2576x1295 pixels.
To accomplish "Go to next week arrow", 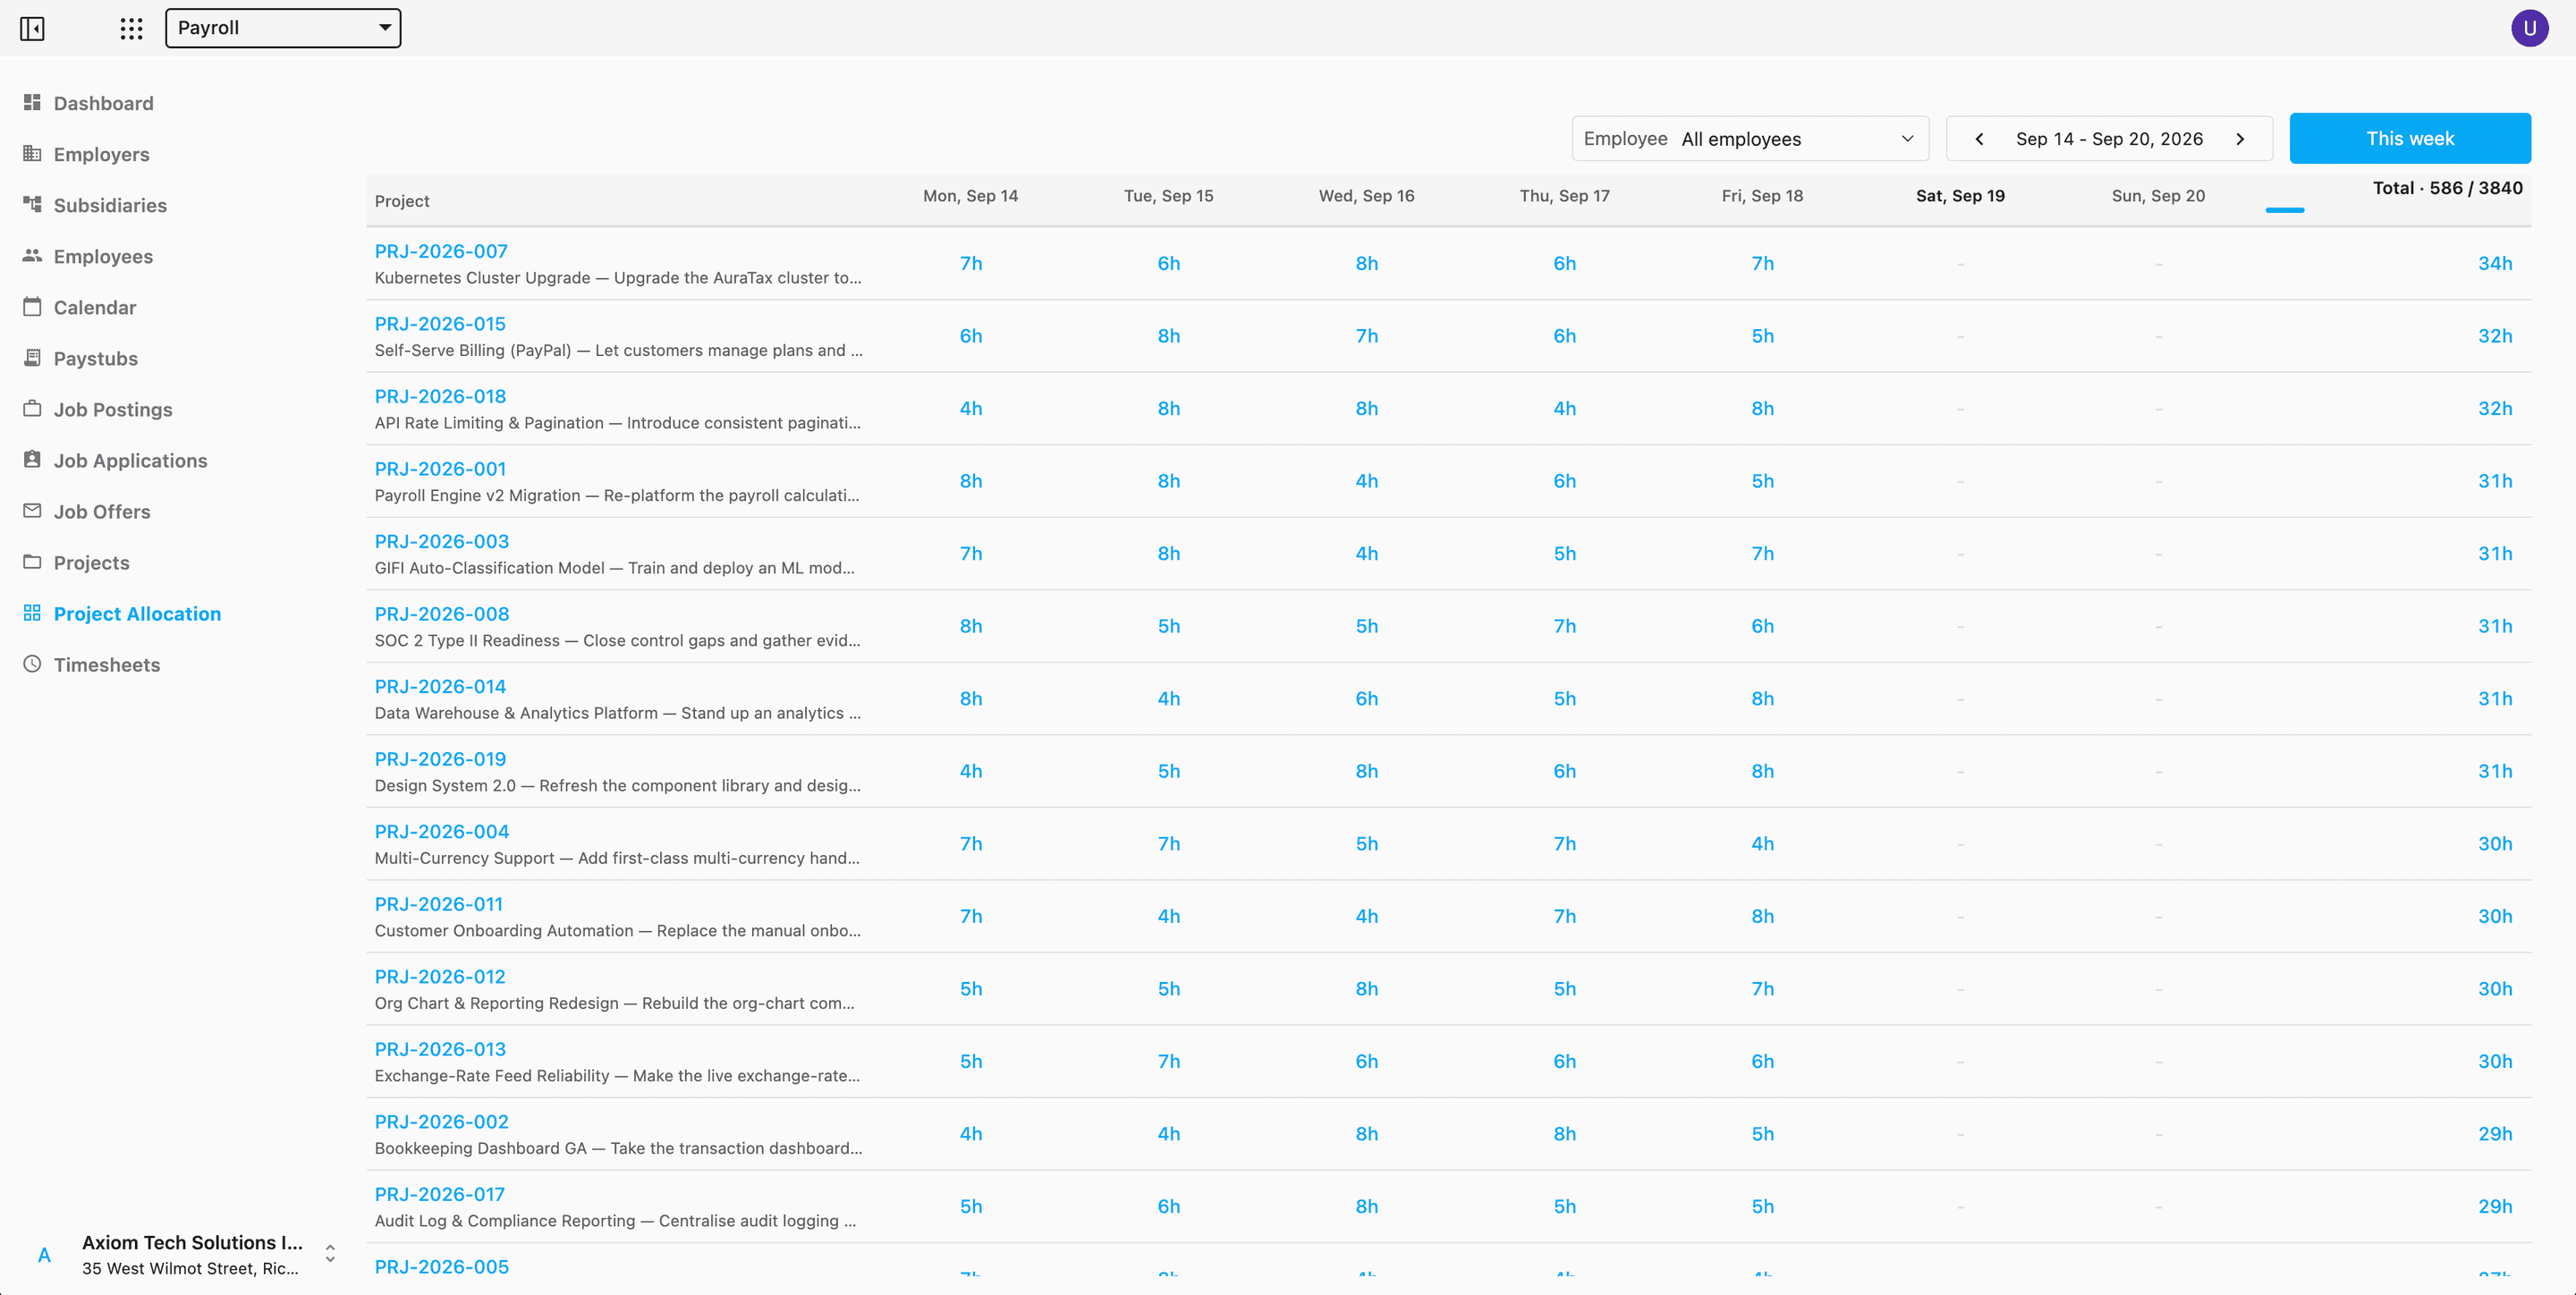I will pyautogui.click(x=2240, y=139).
